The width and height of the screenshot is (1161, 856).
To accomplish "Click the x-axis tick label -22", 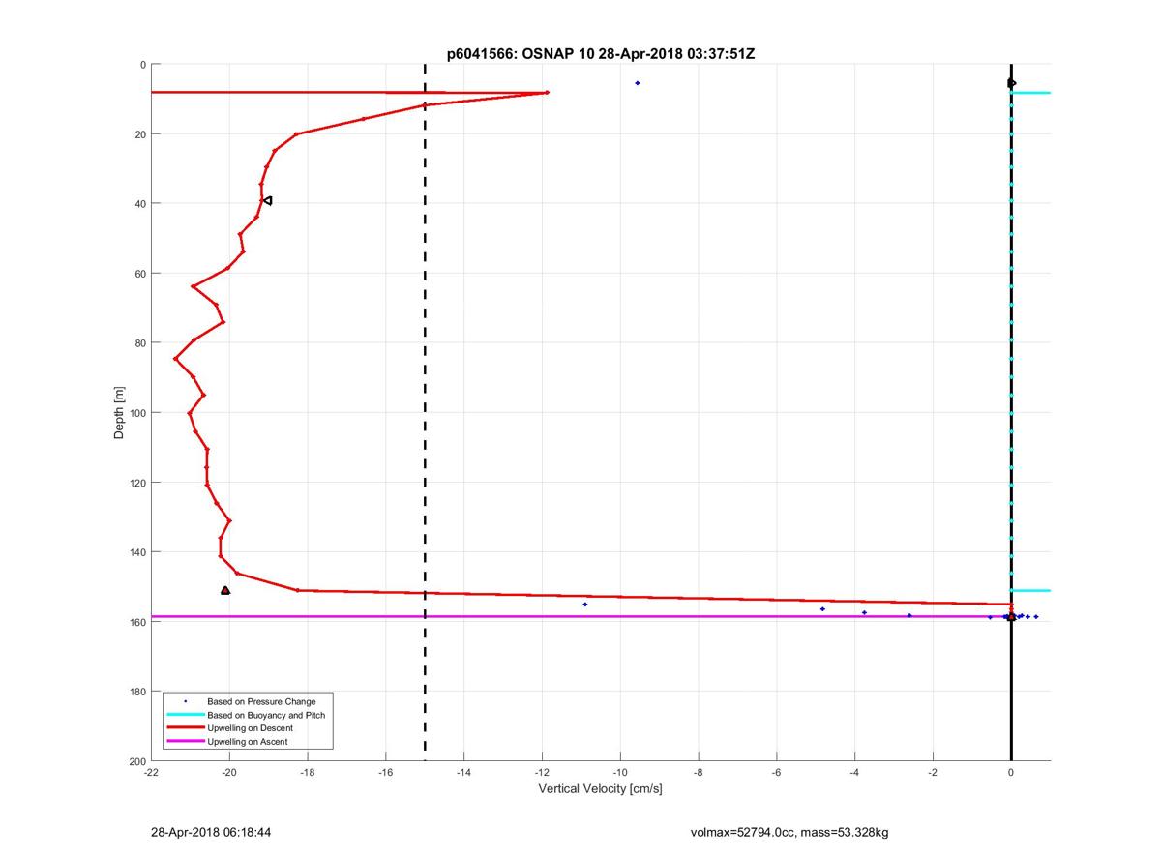I will coord(152,773).
